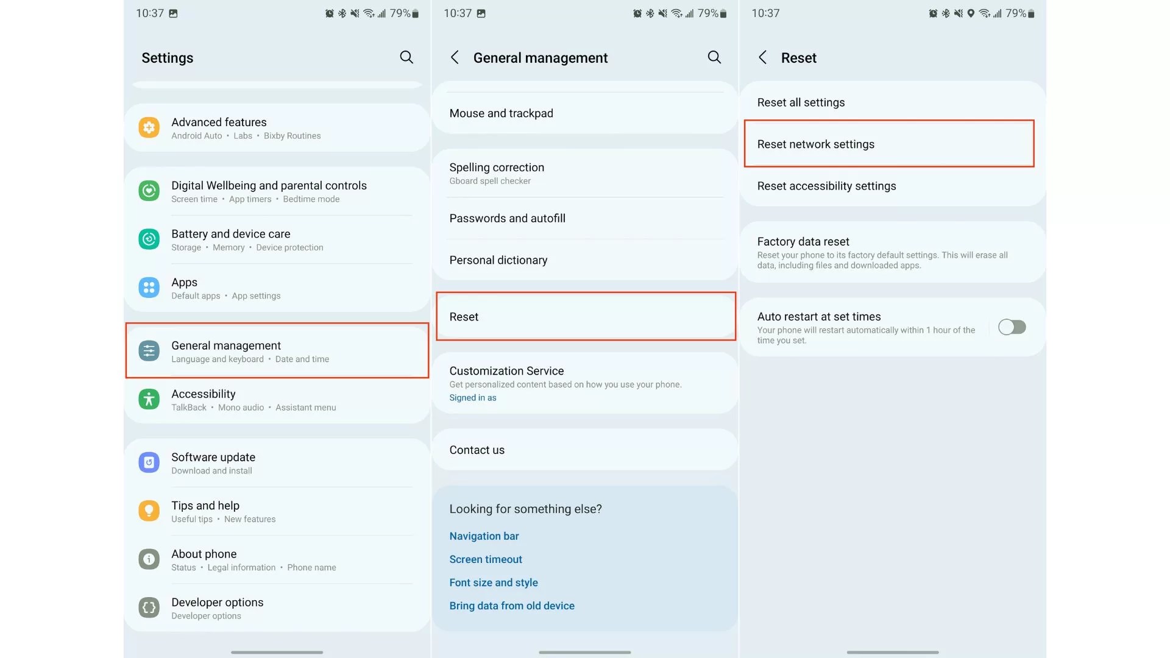Open Digital Wellbeing via its icon
This screenshot has width=1170, height=658.
coord(149,191)
